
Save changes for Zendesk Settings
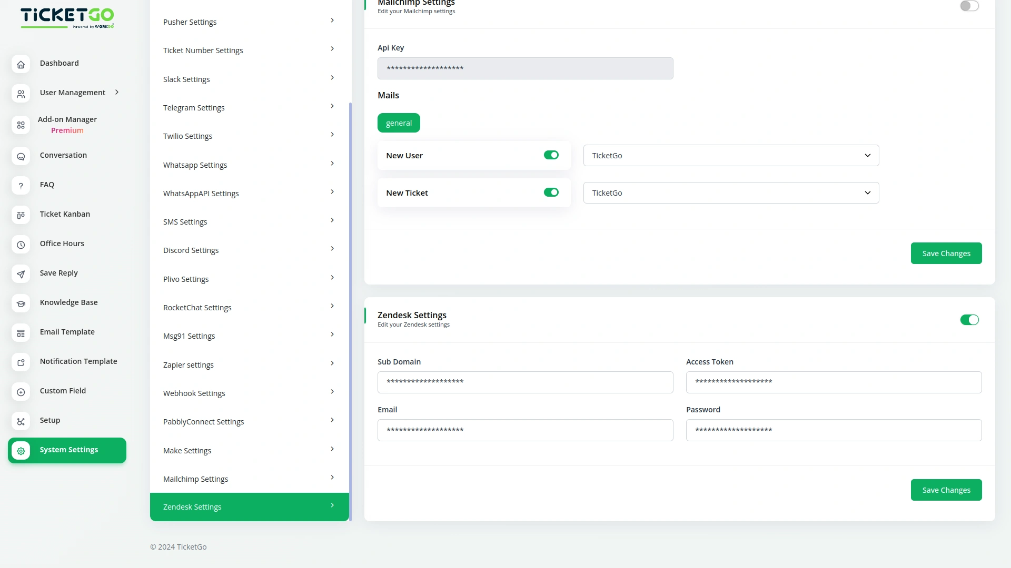click(x=946, y=490)
